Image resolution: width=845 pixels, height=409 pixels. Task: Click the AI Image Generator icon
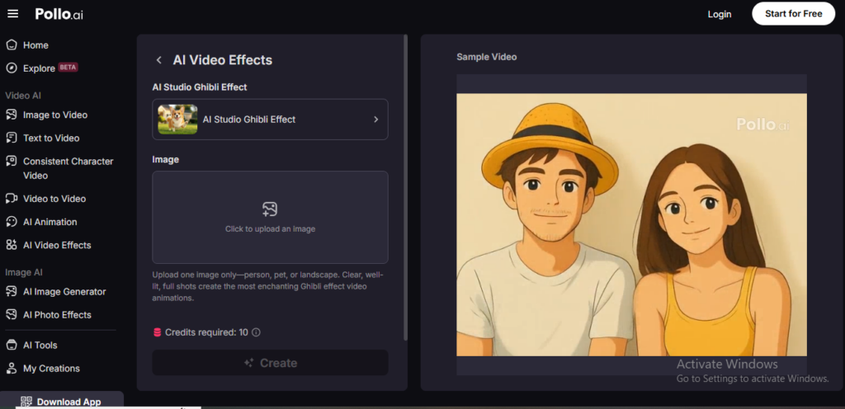coord(12,292)
